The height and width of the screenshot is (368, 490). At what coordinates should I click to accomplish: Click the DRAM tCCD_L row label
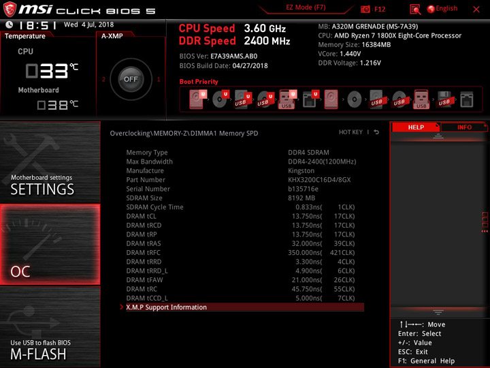click(x=147, y=298)
